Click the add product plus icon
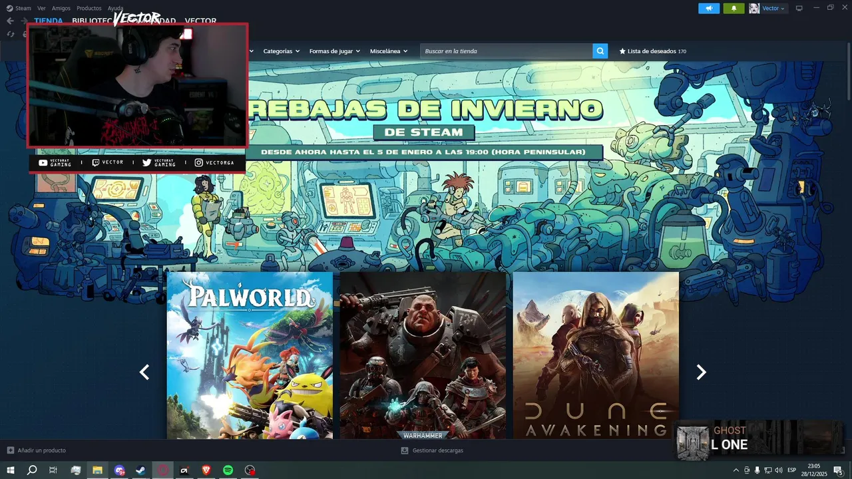This screenshot has width=852, height=479. 10,450
